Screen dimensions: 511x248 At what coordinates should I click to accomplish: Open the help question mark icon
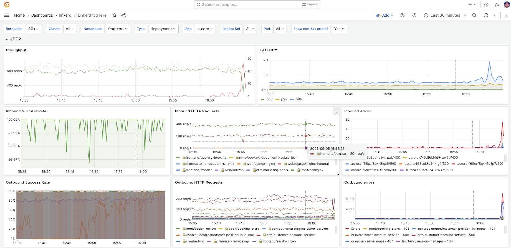[486, 4]
